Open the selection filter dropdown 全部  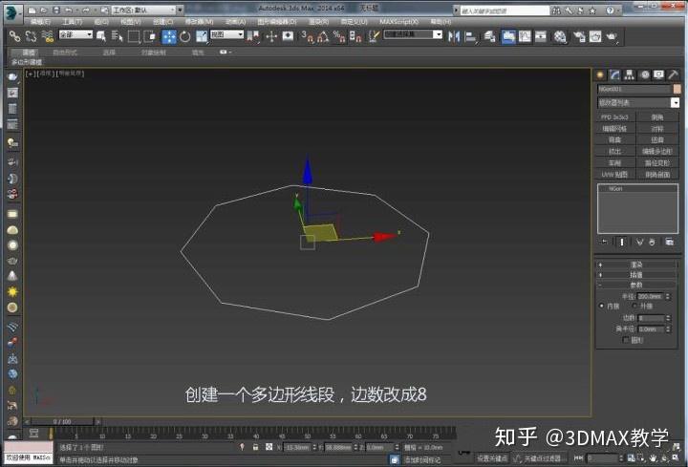(x=75, y=34)
